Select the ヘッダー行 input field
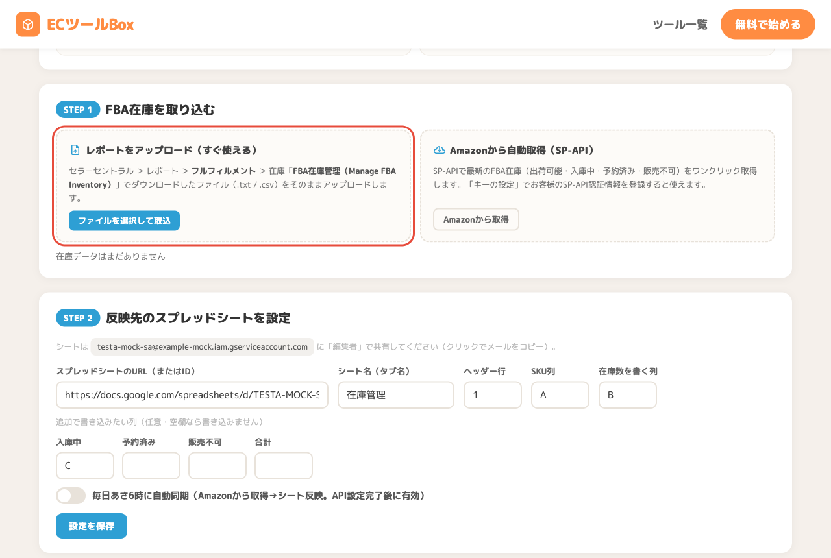 [x=493, y=394]
